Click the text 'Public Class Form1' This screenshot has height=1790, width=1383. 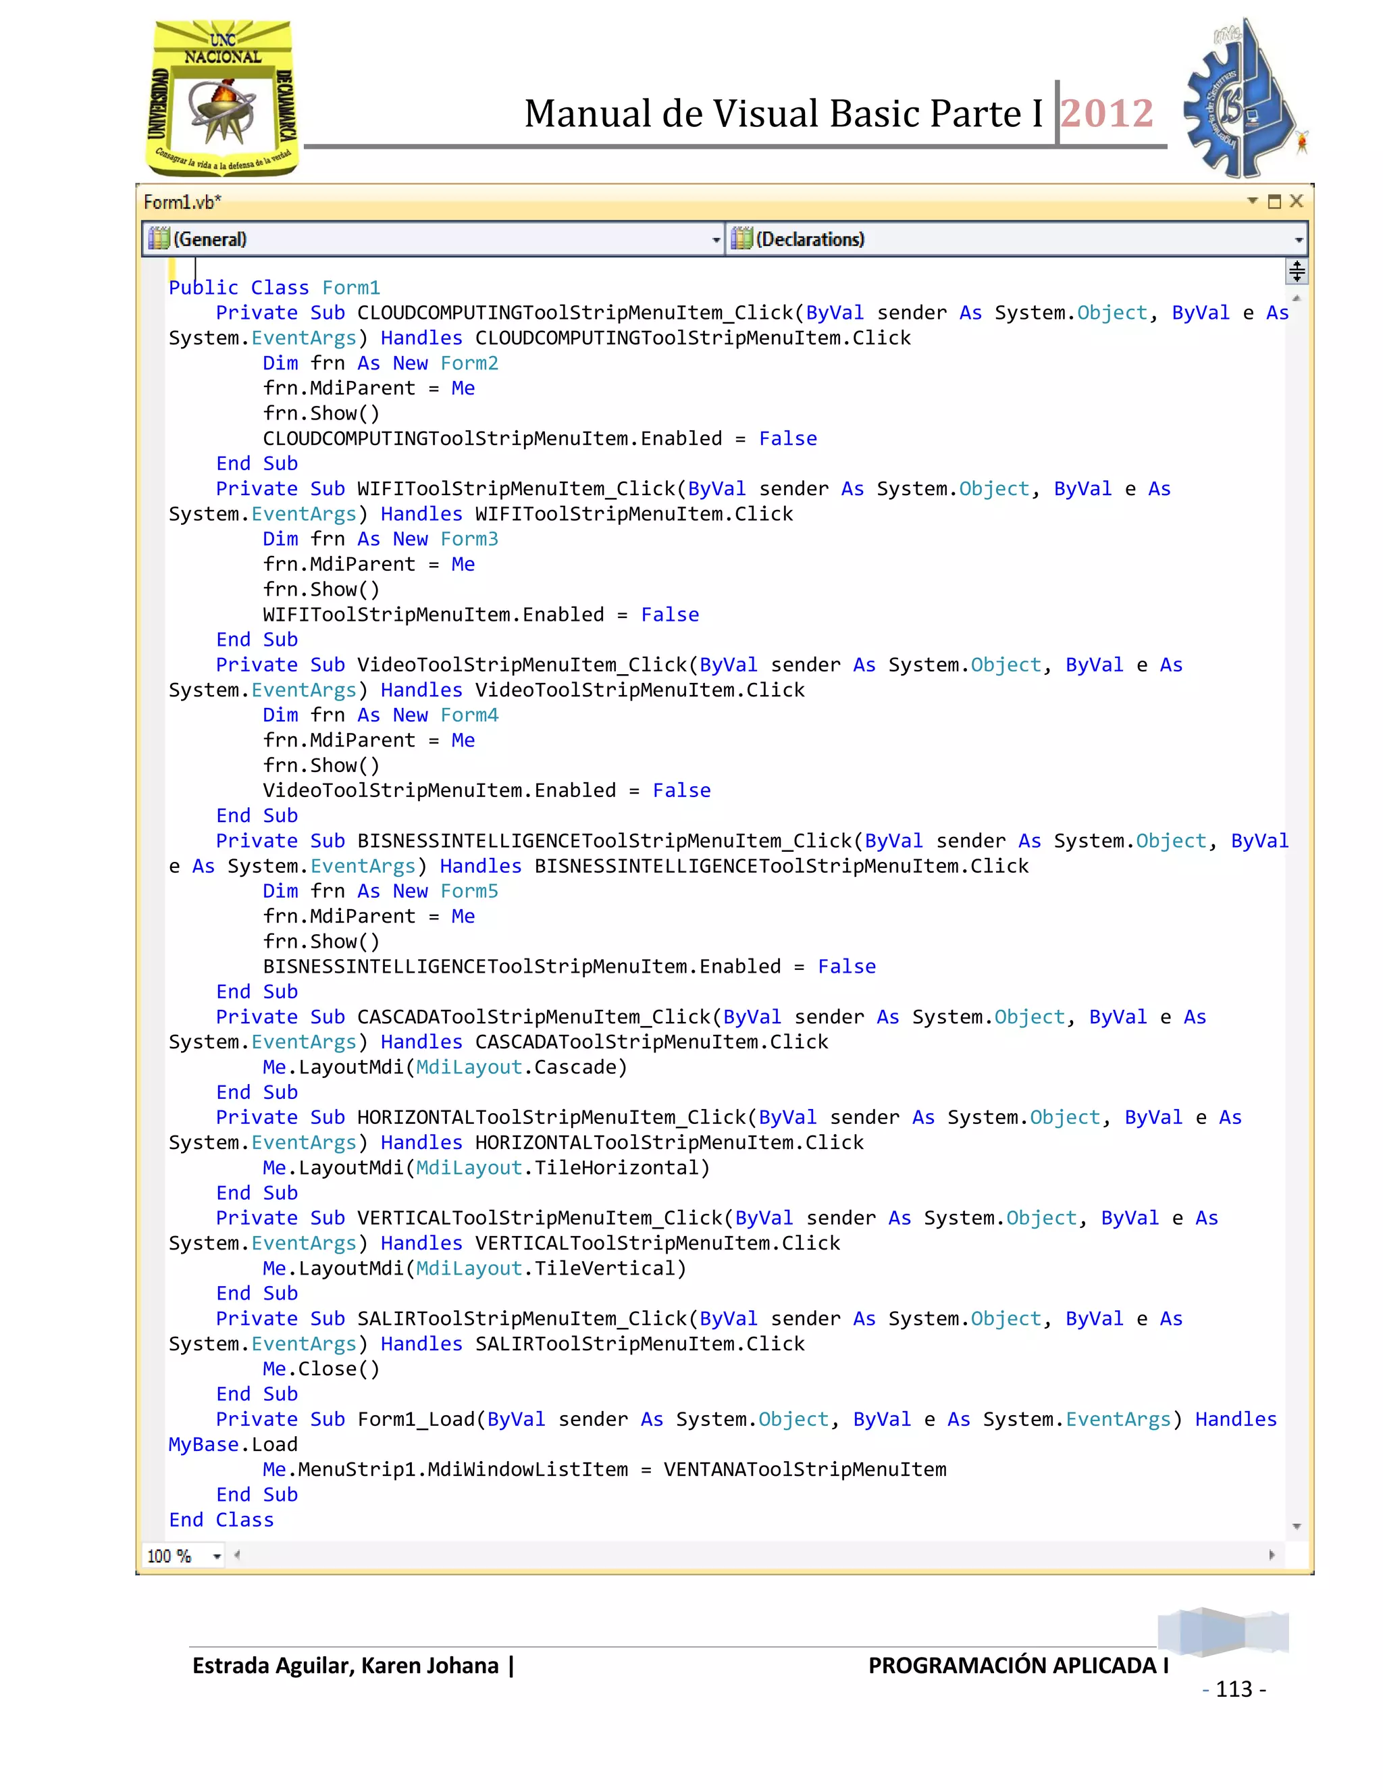(x=274, y=288)
